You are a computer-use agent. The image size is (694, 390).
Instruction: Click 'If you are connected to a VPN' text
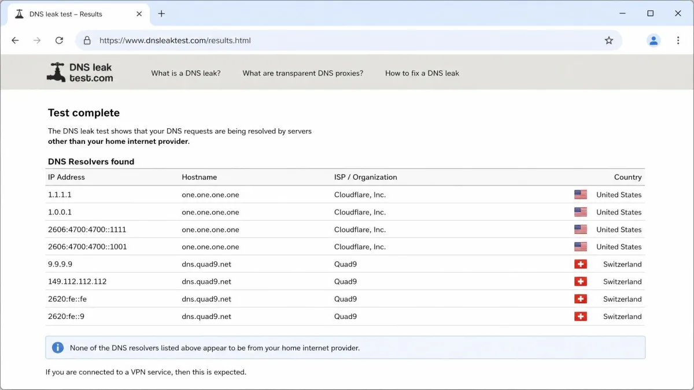point(146,372)
